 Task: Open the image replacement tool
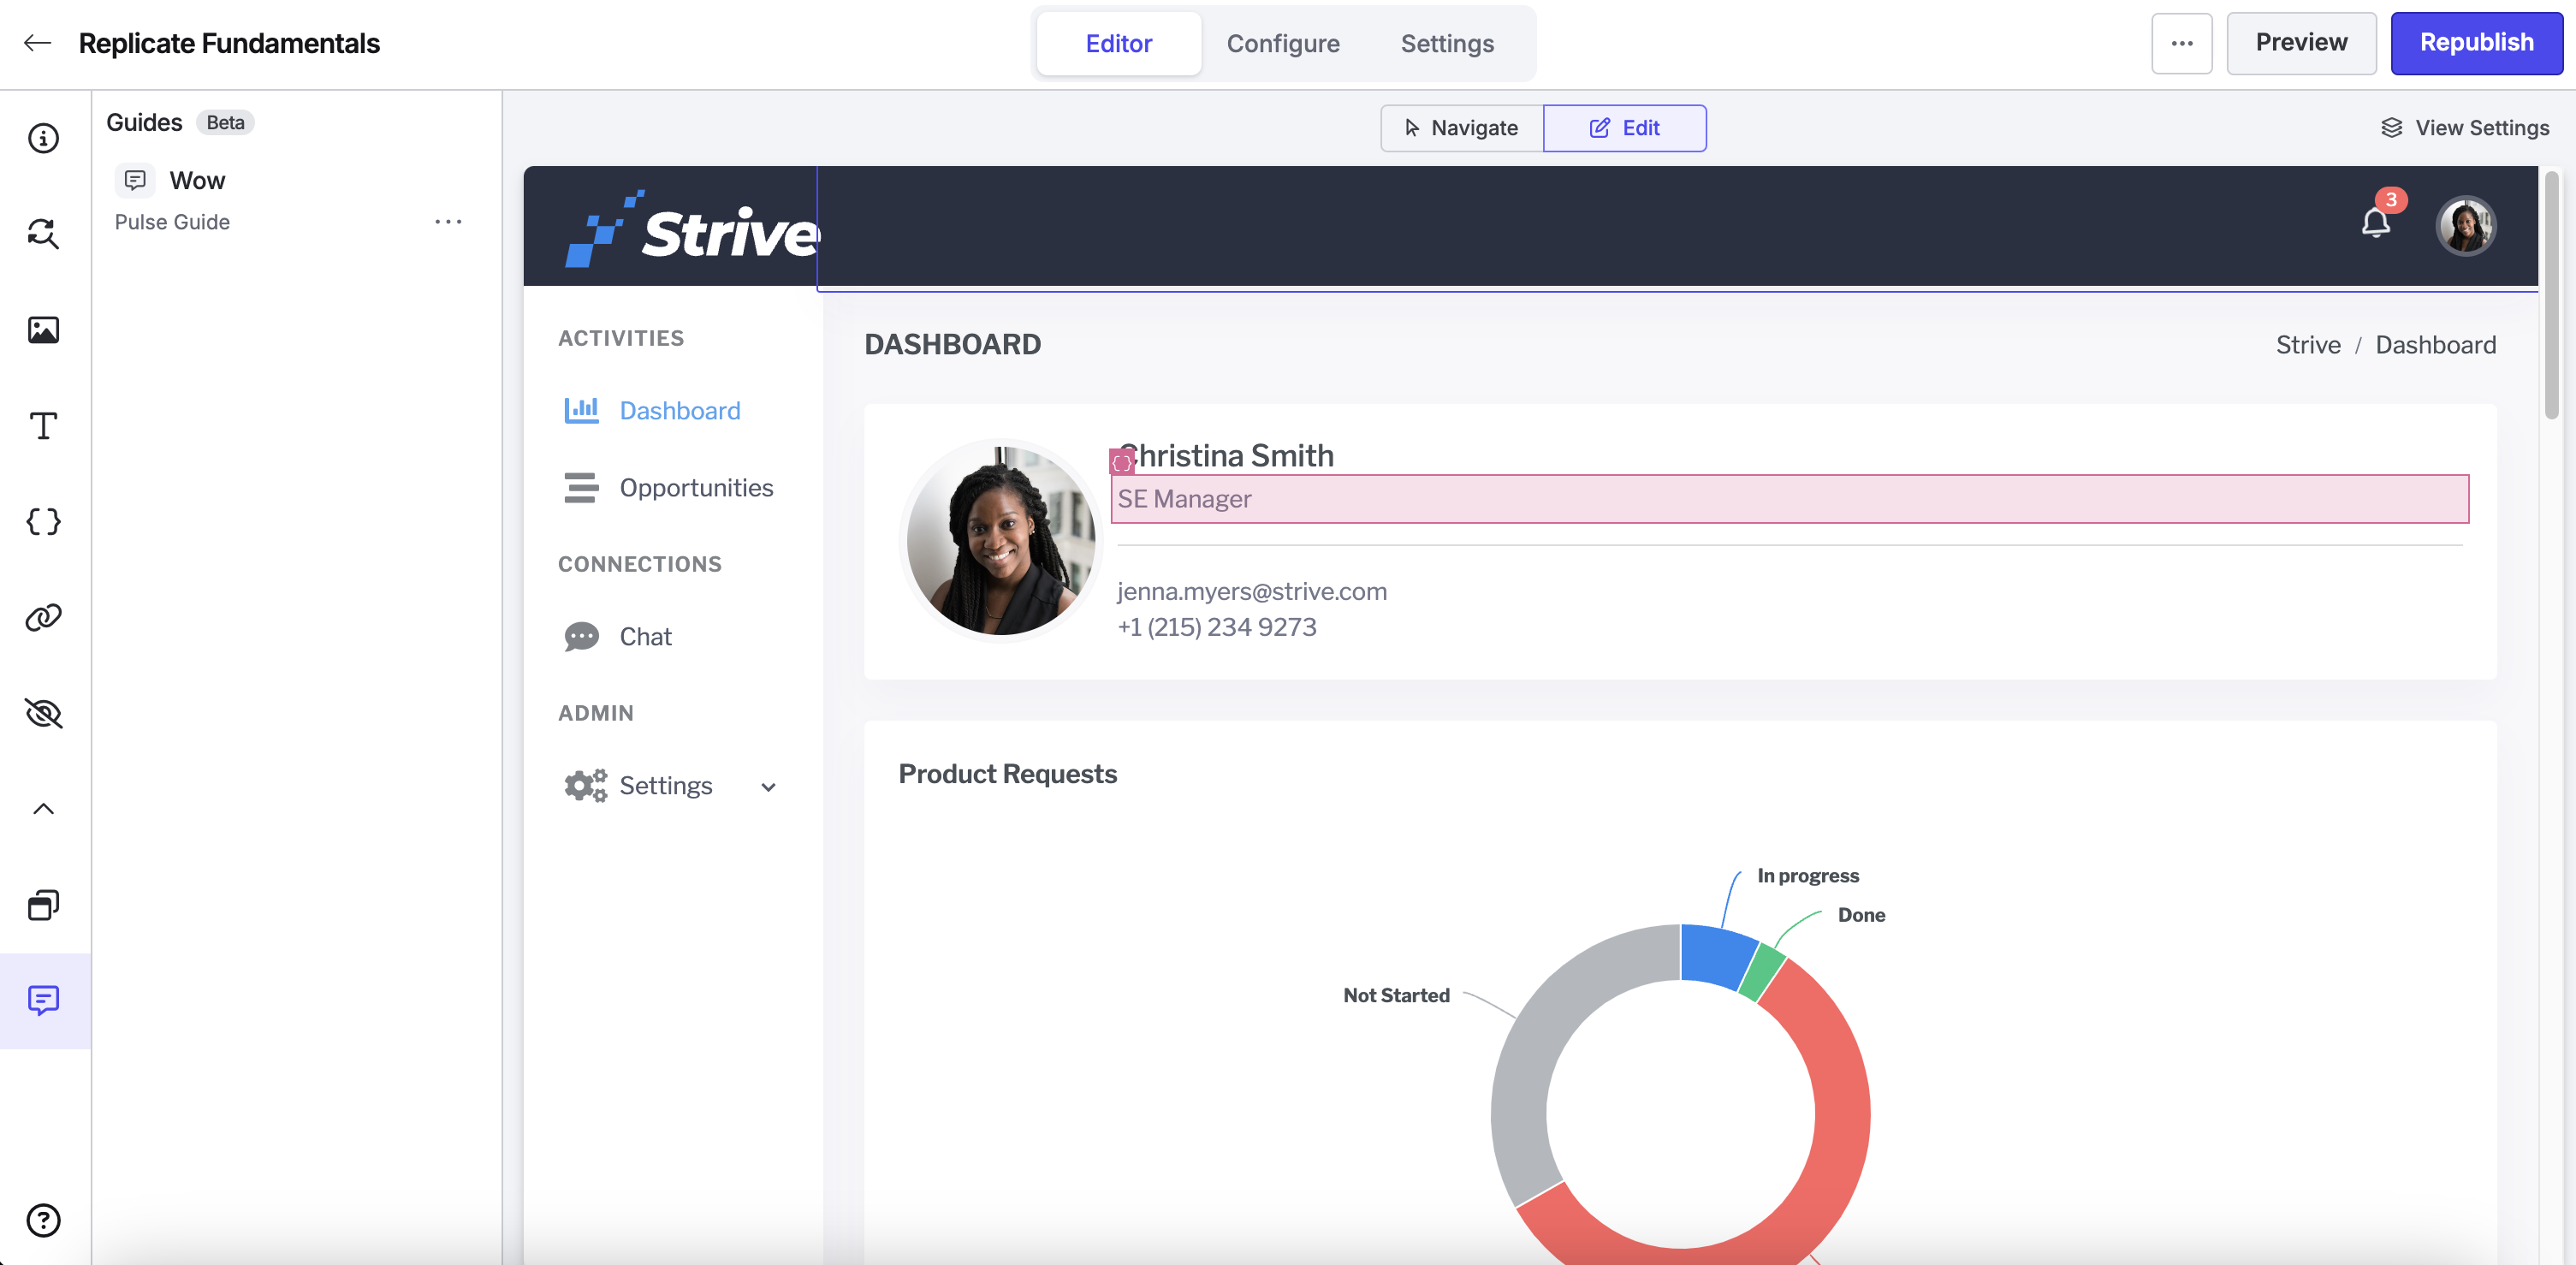[43, 330]
